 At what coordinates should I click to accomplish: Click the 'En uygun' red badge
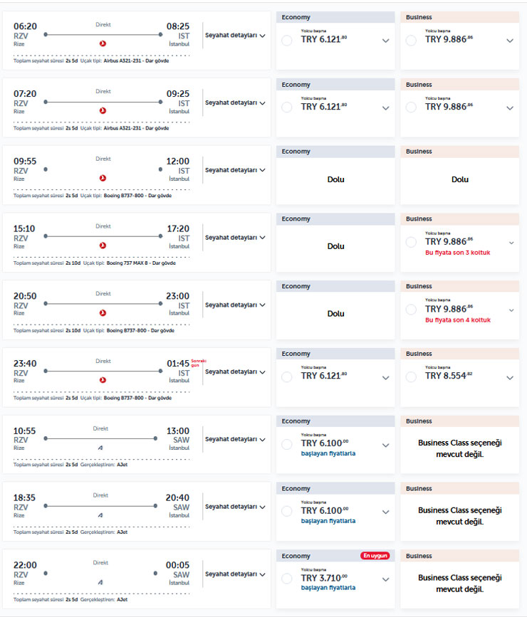click(375, 556)
